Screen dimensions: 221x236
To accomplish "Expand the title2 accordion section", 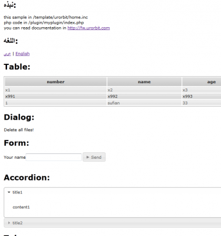I will tap(113, 223).
